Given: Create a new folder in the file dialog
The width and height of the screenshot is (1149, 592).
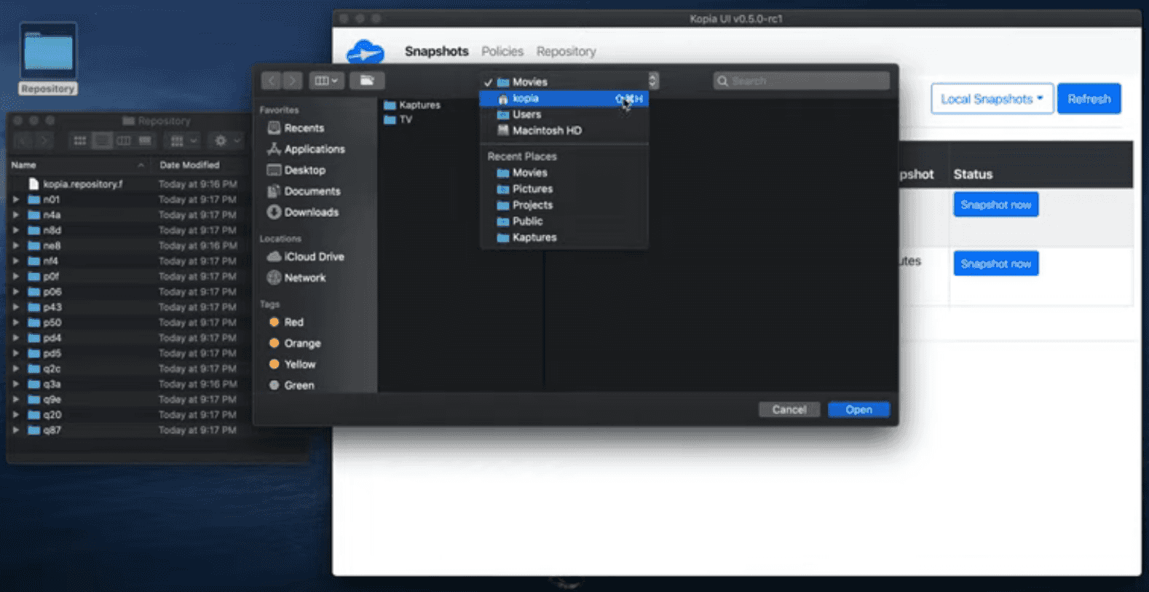Looking at the screenshot, I should point(367,81).
